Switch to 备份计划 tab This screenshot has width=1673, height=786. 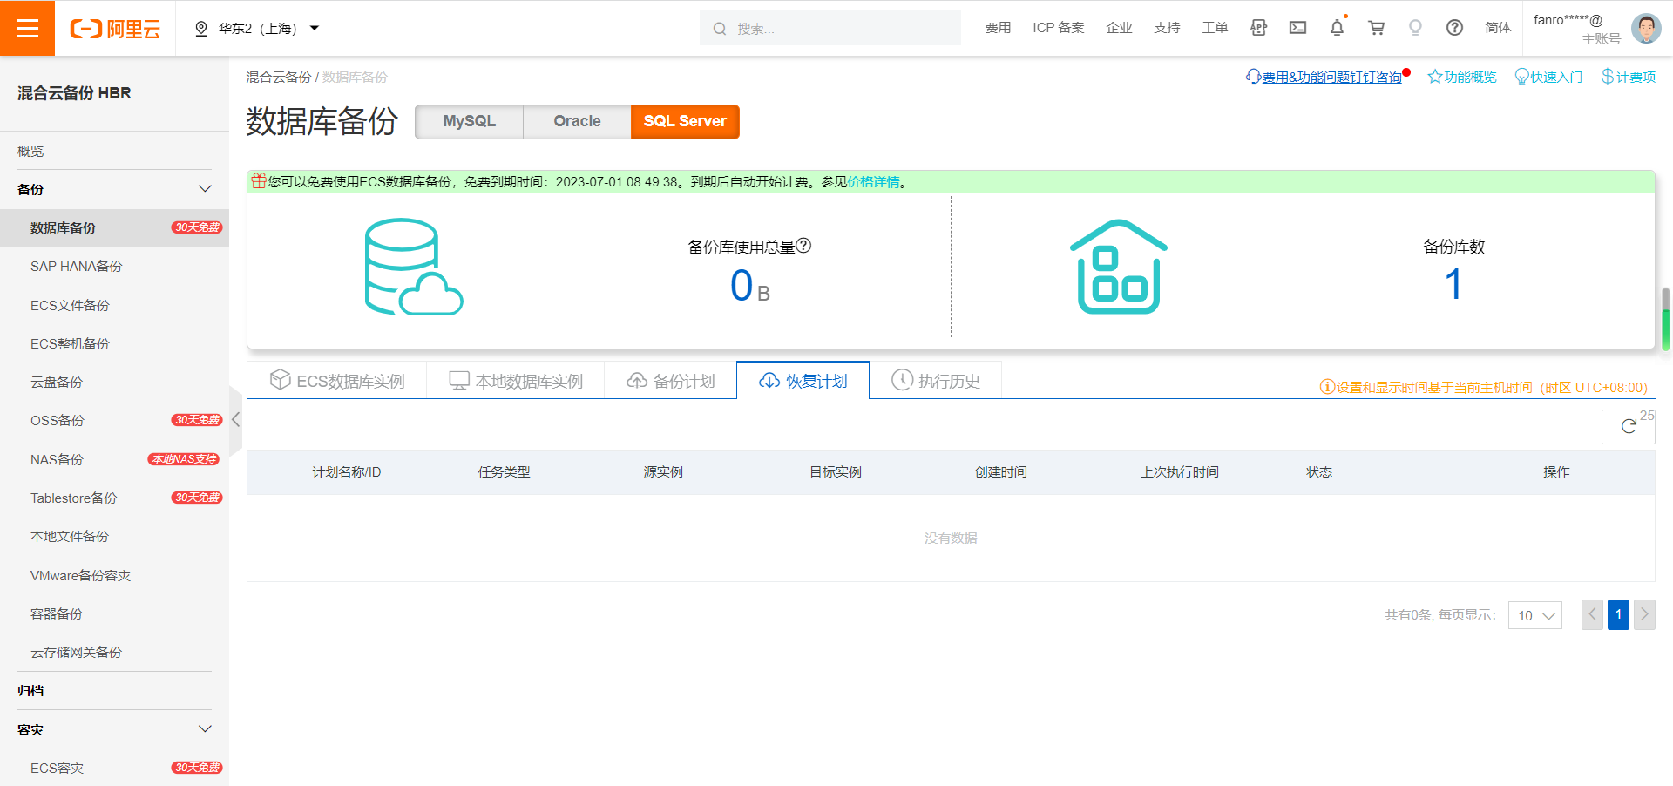click(x=671, y=381)
